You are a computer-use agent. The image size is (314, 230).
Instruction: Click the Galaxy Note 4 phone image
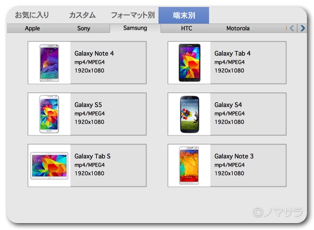click(49, 63)
